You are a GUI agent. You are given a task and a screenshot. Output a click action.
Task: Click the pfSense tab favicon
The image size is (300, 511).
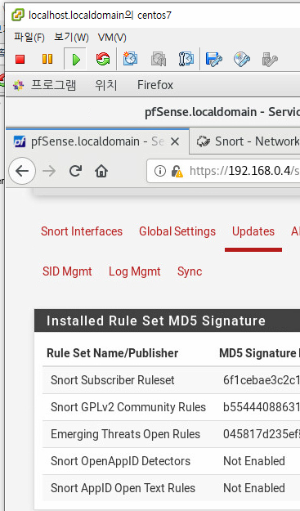20,141
